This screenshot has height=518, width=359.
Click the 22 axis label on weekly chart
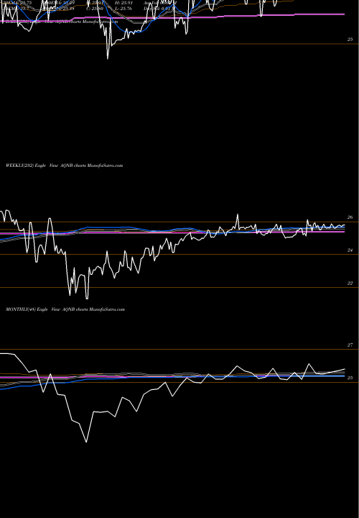pos(350,283)
